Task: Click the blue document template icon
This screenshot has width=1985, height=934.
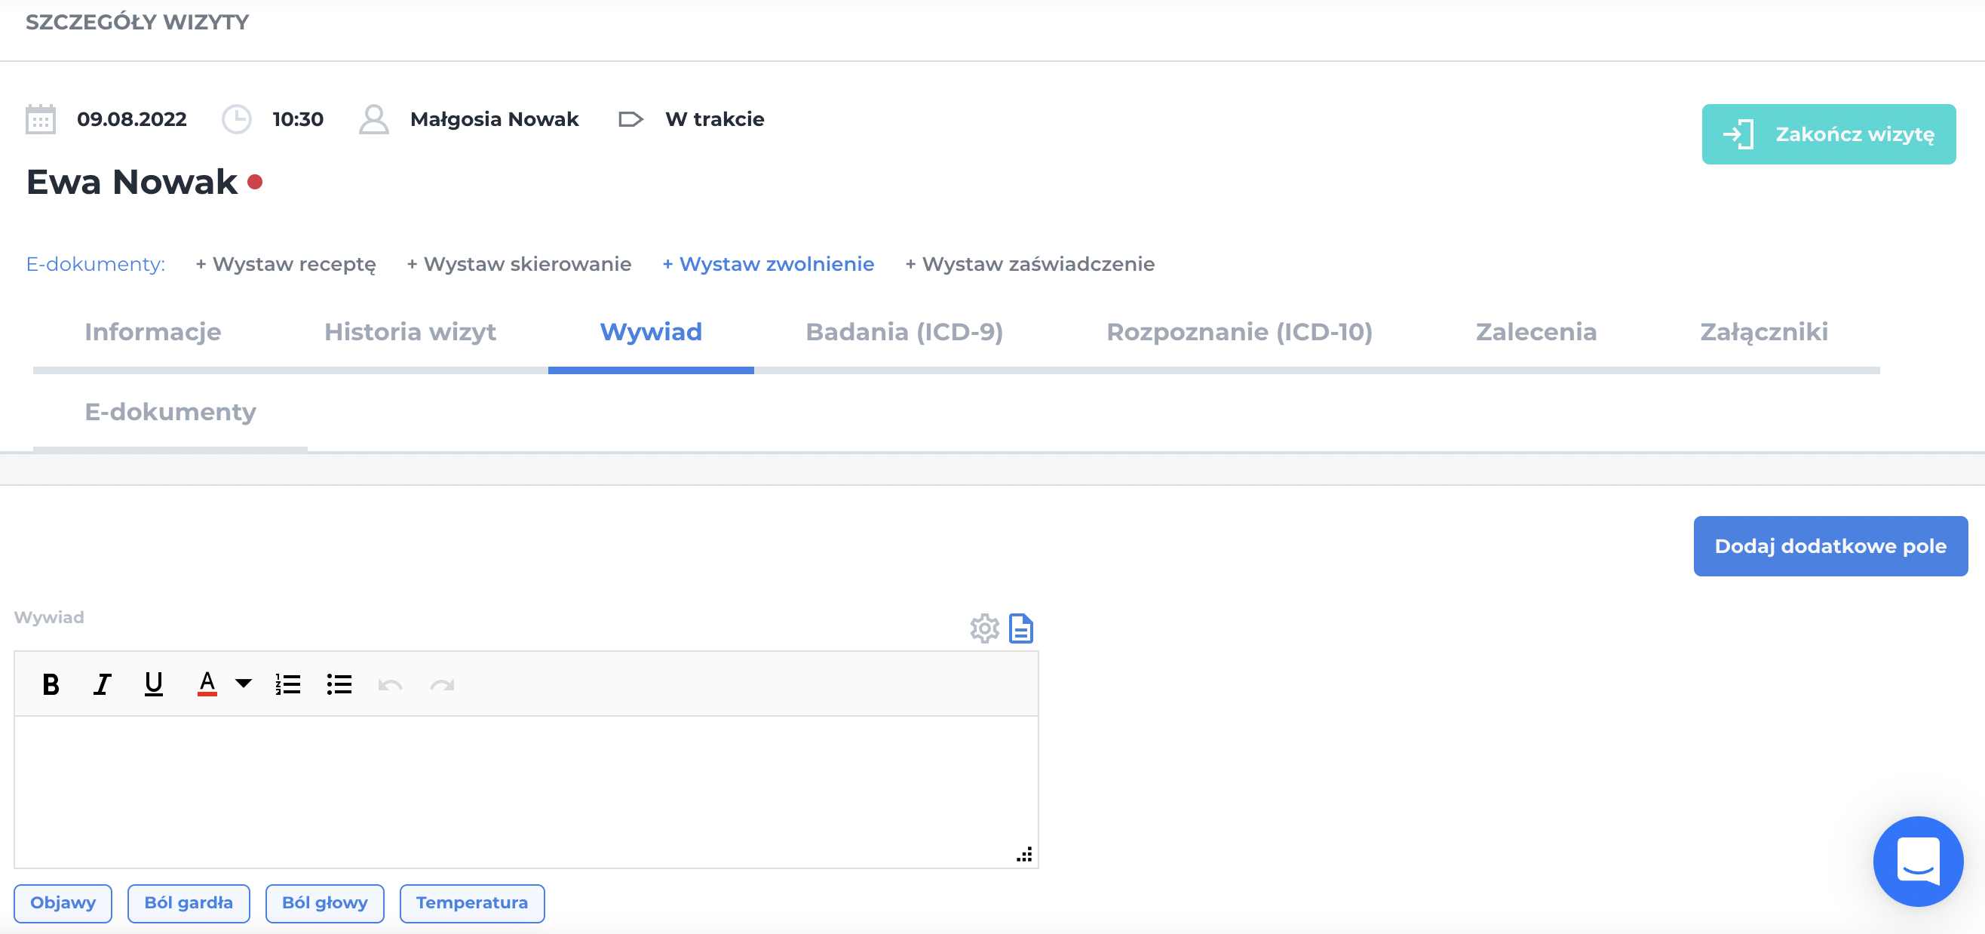Action: [1021, 629]
